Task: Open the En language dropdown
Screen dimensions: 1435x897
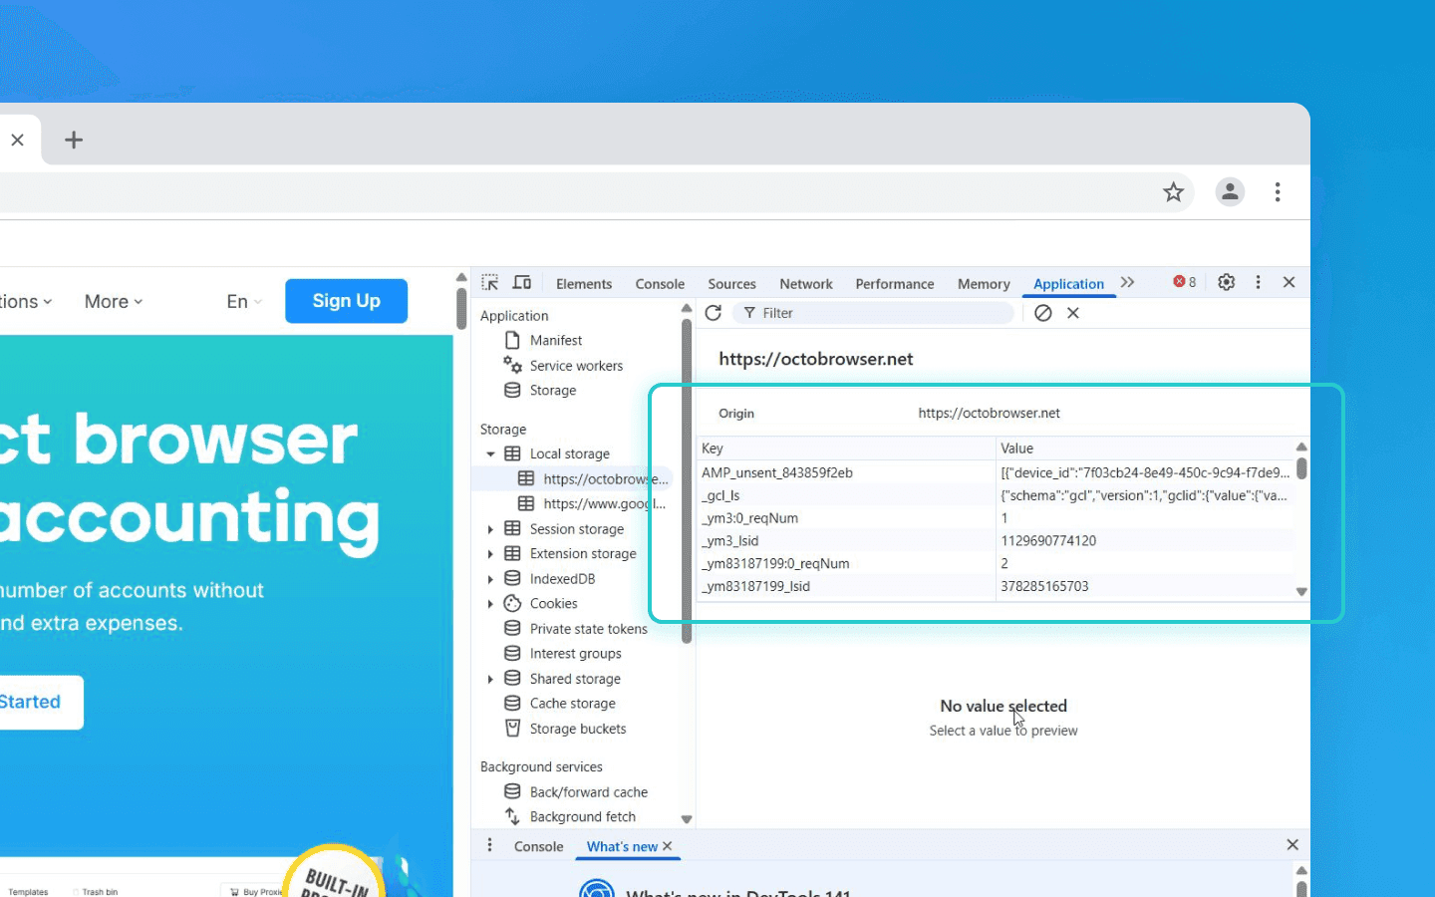Action: 244,302
